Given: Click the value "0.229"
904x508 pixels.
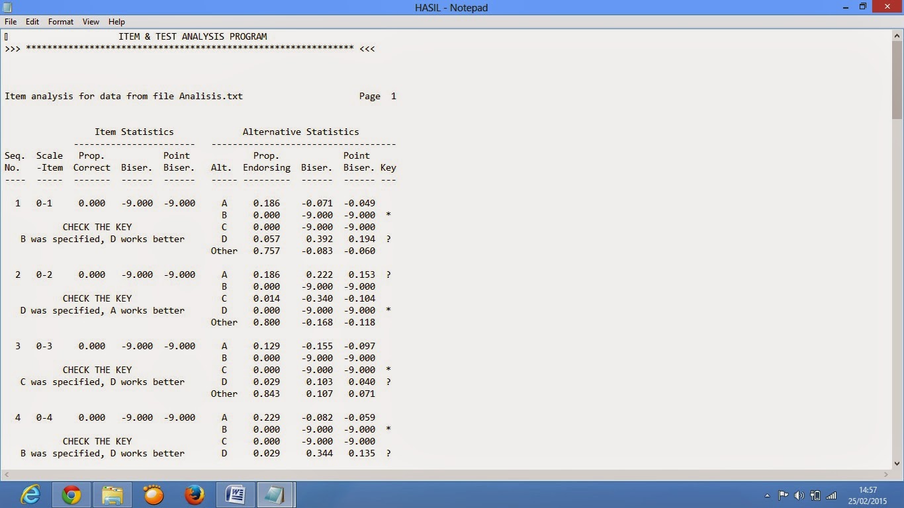Looking at the screenshot, I should pos(267,417).
